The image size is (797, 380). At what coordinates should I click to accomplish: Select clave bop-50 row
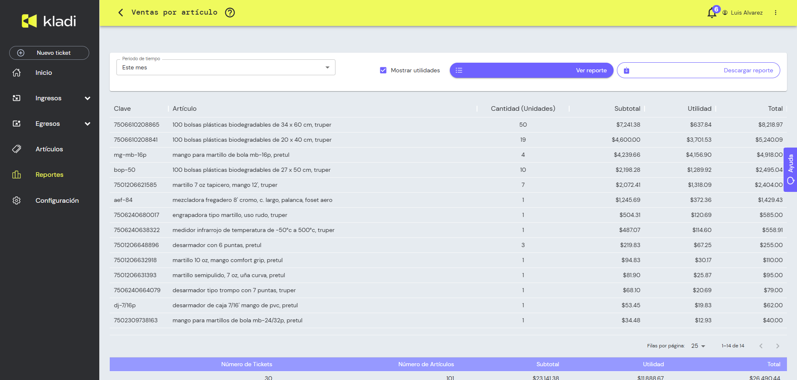tap(448, 170)
